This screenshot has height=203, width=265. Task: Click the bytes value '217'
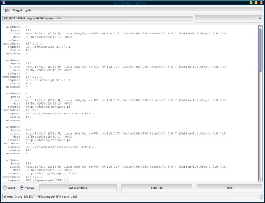pos(28,64)
